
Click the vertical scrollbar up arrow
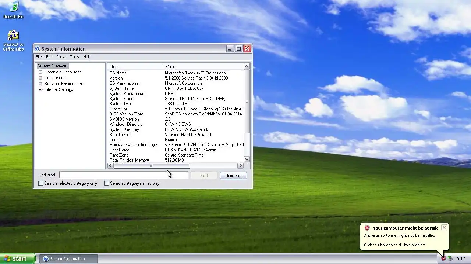(247, 66)
